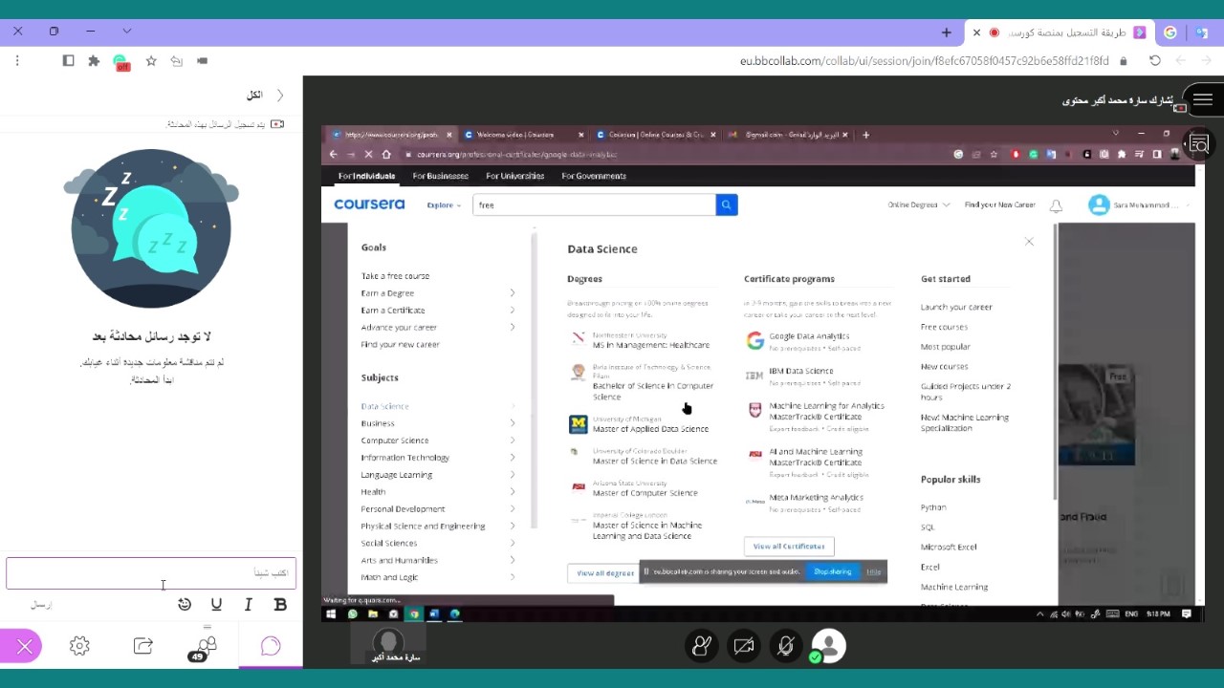This screenshot has height=688, width=1224.
Task: Click Coursera search magnifier in shared screen
Action: [x=727, y=204]
